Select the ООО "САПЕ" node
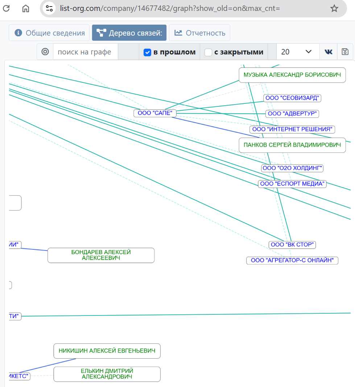 [155, 113]
